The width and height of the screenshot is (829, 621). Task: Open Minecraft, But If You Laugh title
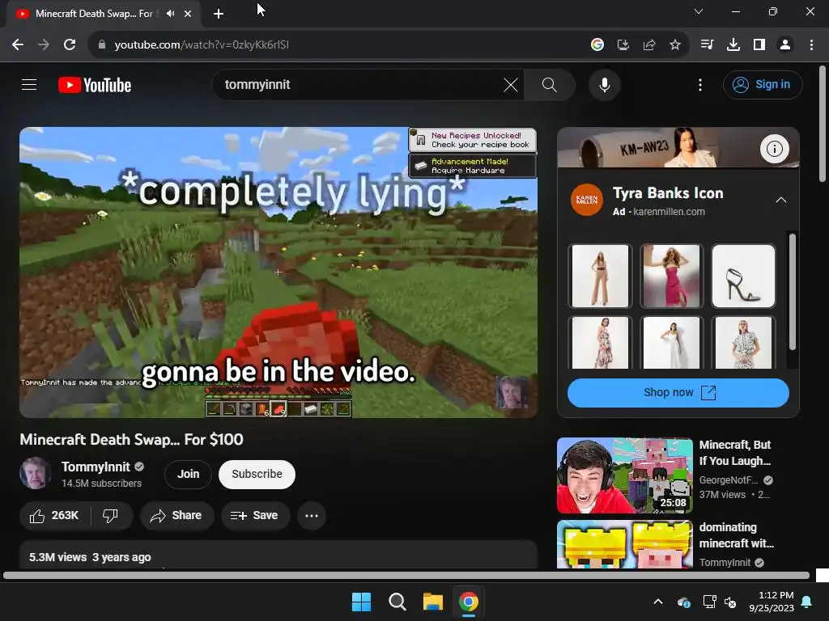tap(735, 453)
